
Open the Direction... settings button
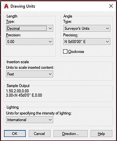point(71,134)
